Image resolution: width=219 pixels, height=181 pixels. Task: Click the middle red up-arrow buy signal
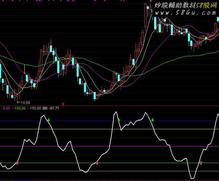(x=97, y=162)
